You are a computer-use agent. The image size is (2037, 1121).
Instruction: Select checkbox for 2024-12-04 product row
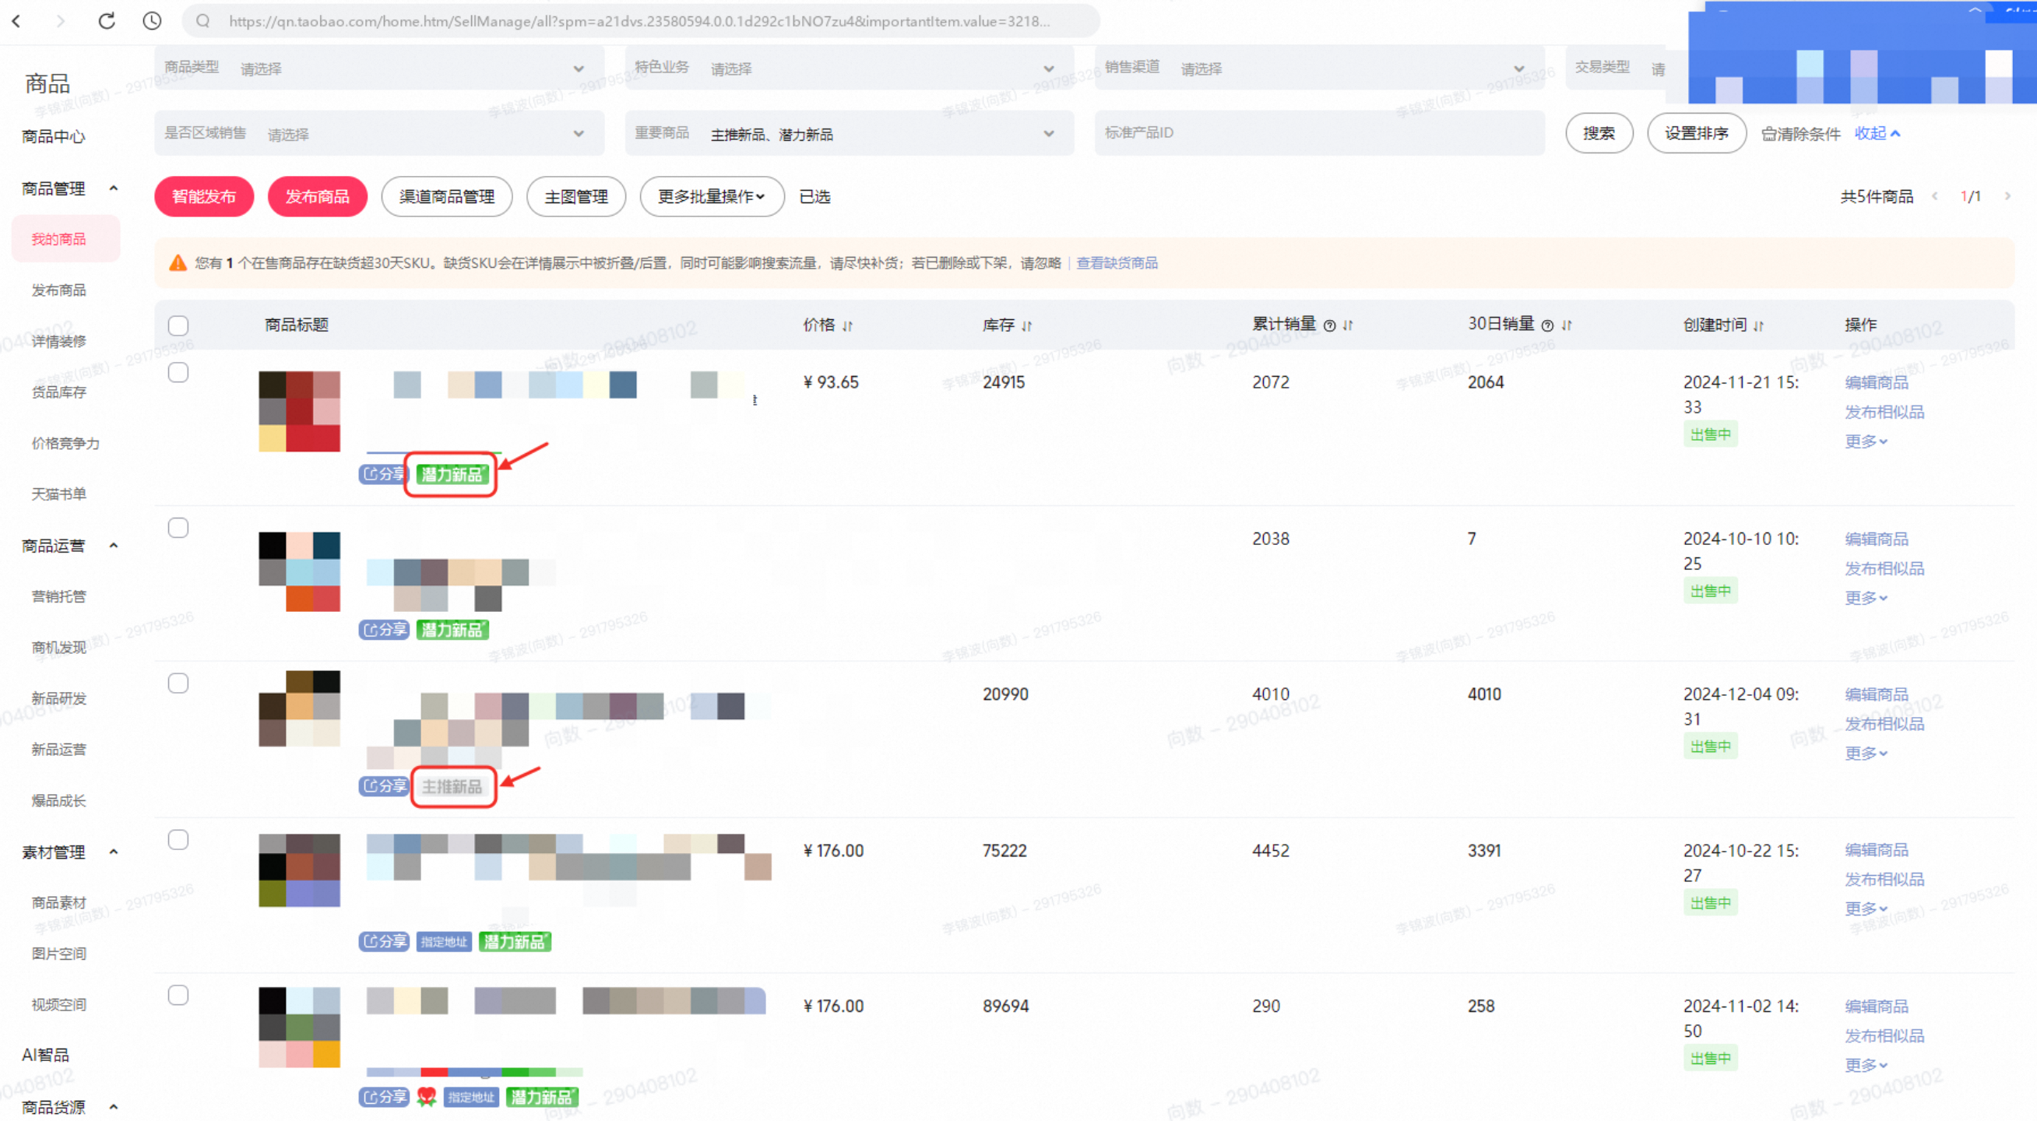(178, 683)
